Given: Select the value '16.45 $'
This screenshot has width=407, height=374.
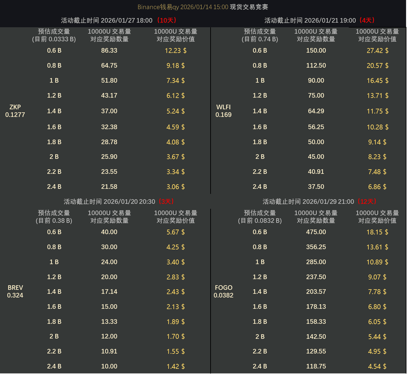Looking at the screenshot, I should coord(377,81).
